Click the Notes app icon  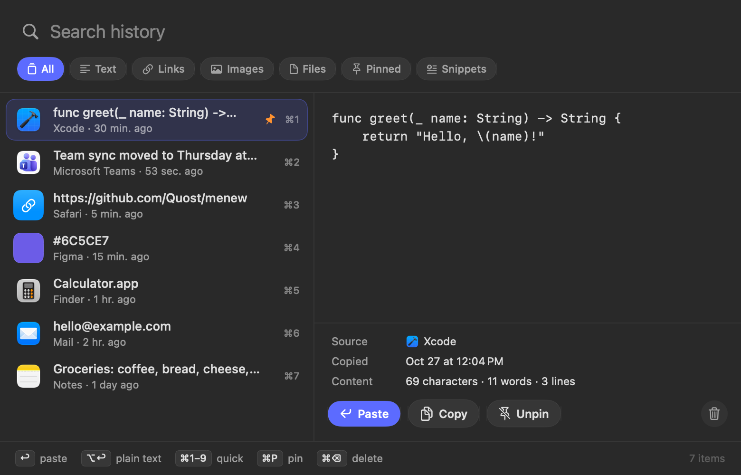click(28, 376)
